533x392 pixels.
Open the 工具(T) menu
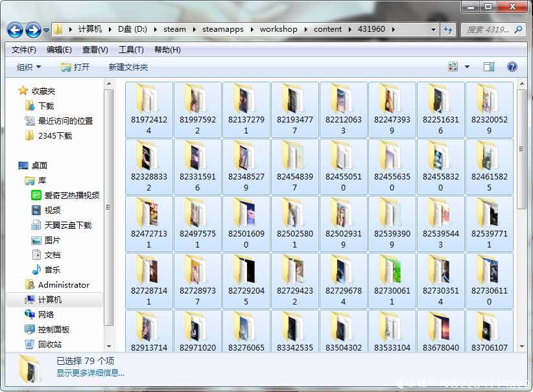point(131,50)
